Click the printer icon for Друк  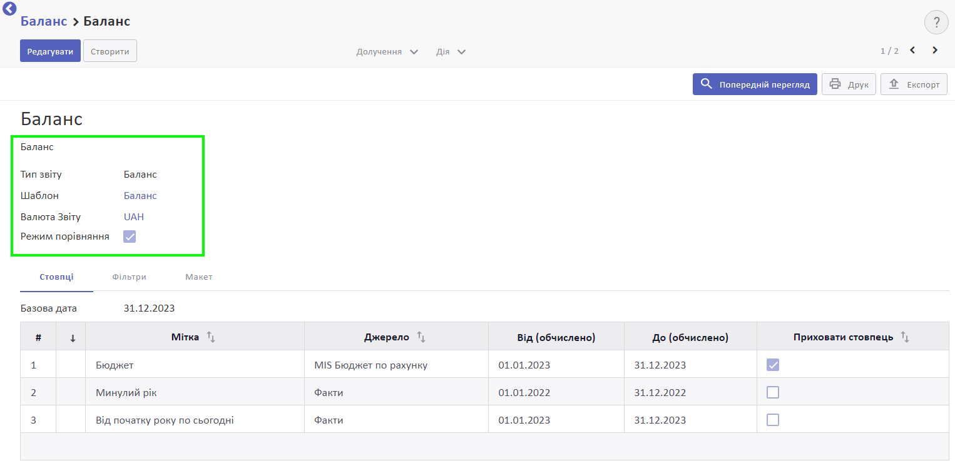click(x=835, y=84)
